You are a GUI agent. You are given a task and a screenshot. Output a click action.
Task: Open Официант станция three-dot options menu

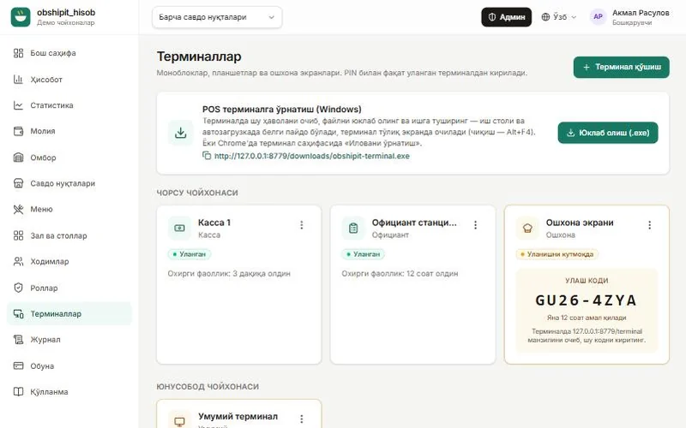[x=476, y=225]
